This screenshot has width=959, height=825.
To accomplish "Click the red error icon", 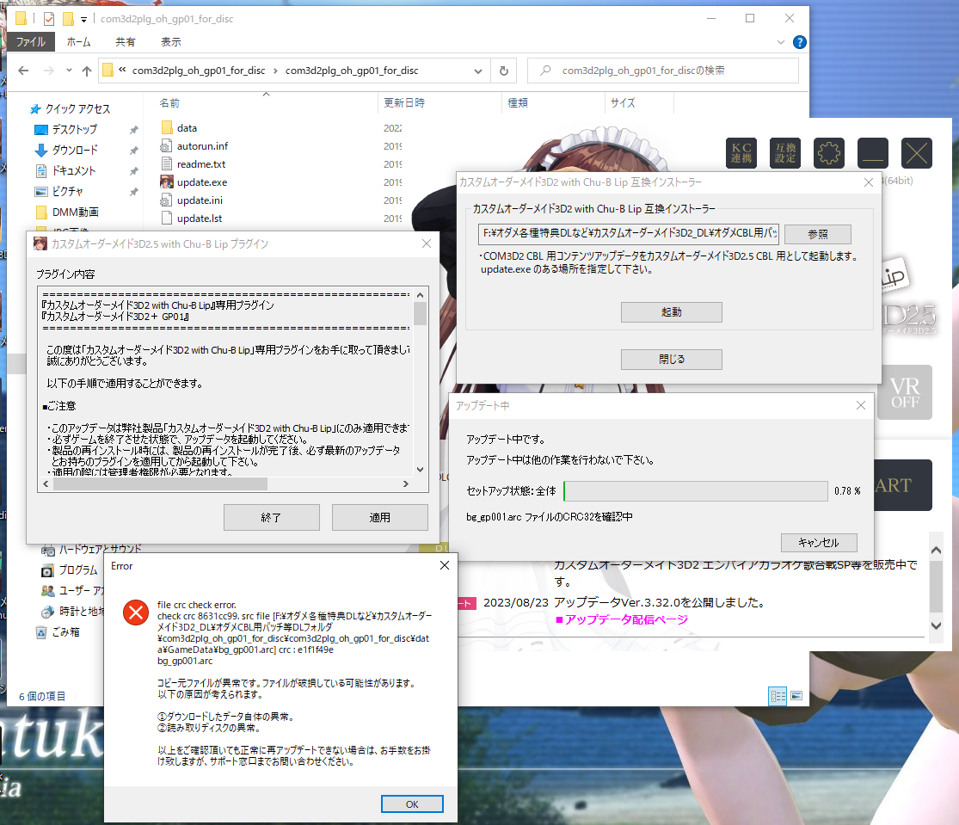I will pos(136,613).
